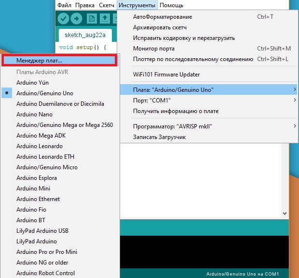Click the New sketch document icon
Viewport: 299px width, 278px height.
point(92,19)
